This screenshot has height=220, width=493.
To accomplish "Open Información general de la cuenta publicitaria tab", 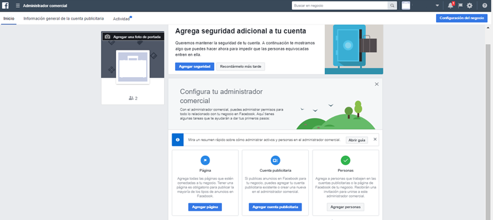I will coord(64,19).
